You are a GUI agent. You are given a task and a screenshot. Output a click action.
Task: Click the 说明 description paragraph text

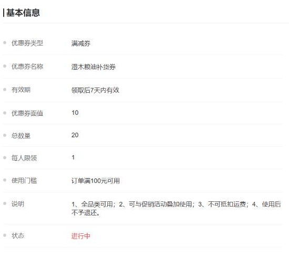(176, 208)
